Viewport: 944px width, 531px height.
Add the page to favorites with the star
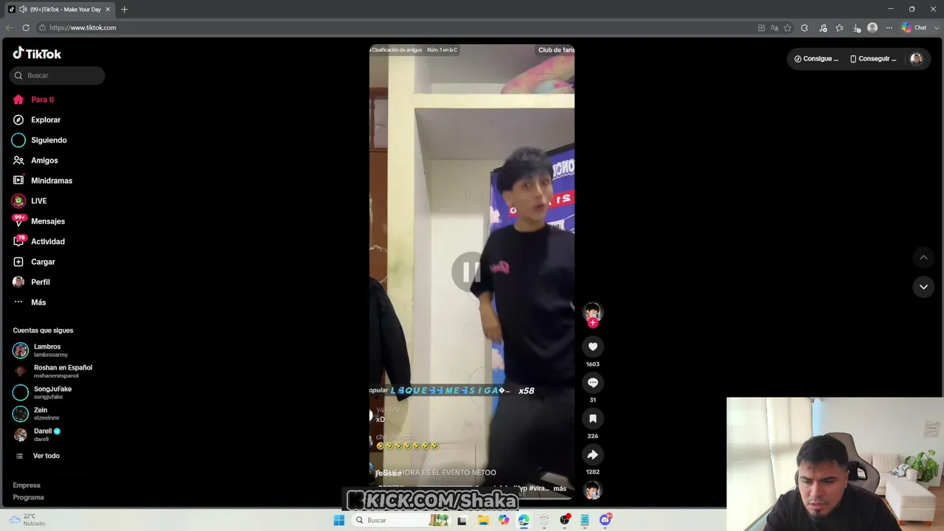click(788, 28)
